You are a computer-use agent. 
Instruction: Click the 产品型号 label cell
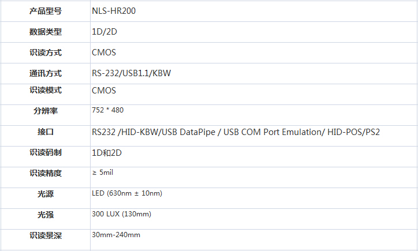[x=46, y=11]
